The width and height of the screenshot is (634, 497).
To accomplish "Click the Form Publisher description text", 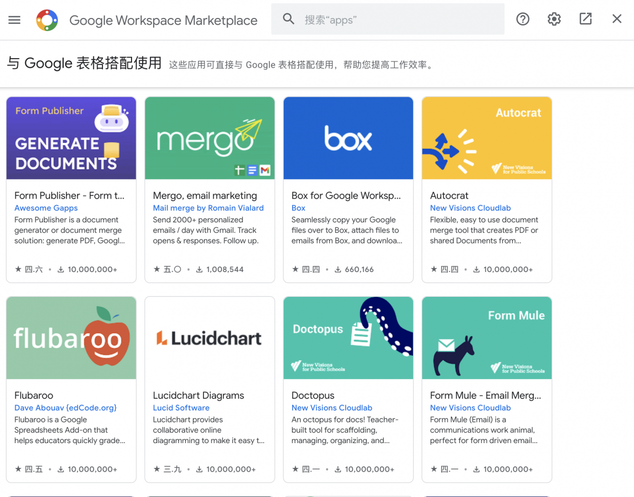I will coord(70,230).
